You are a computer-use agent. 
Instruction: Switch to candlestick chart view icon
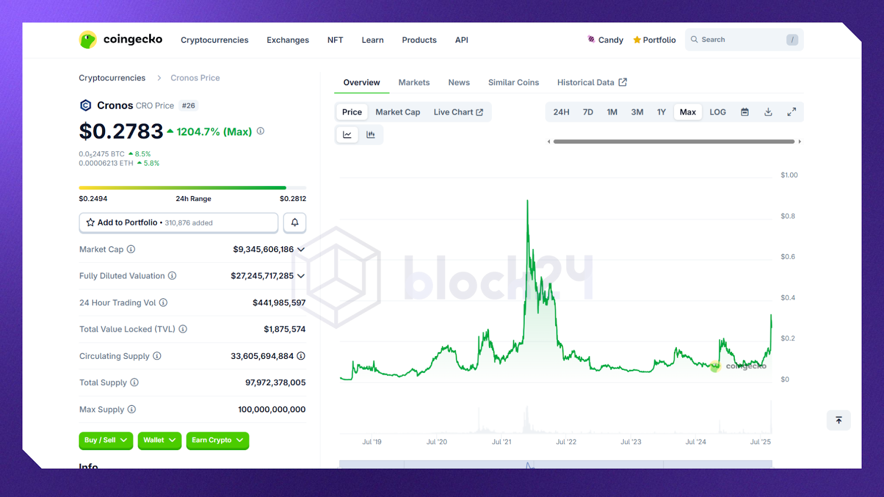point(371,134)
